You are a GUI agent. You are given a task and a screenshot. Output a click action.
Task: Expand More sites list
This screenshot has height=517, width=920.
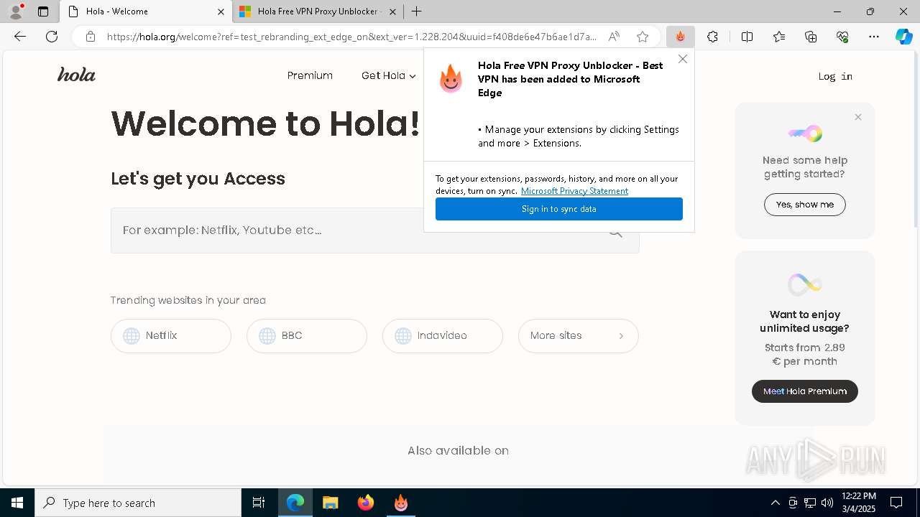pos(579,336)
